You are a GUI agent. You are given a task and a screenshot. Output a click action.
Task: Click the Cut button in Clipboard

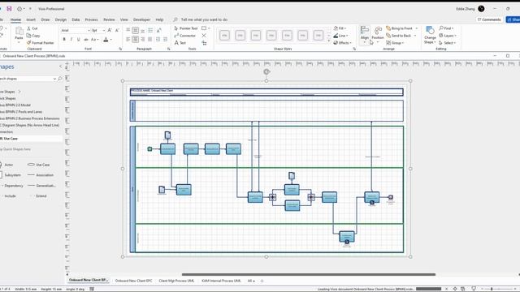32,28
